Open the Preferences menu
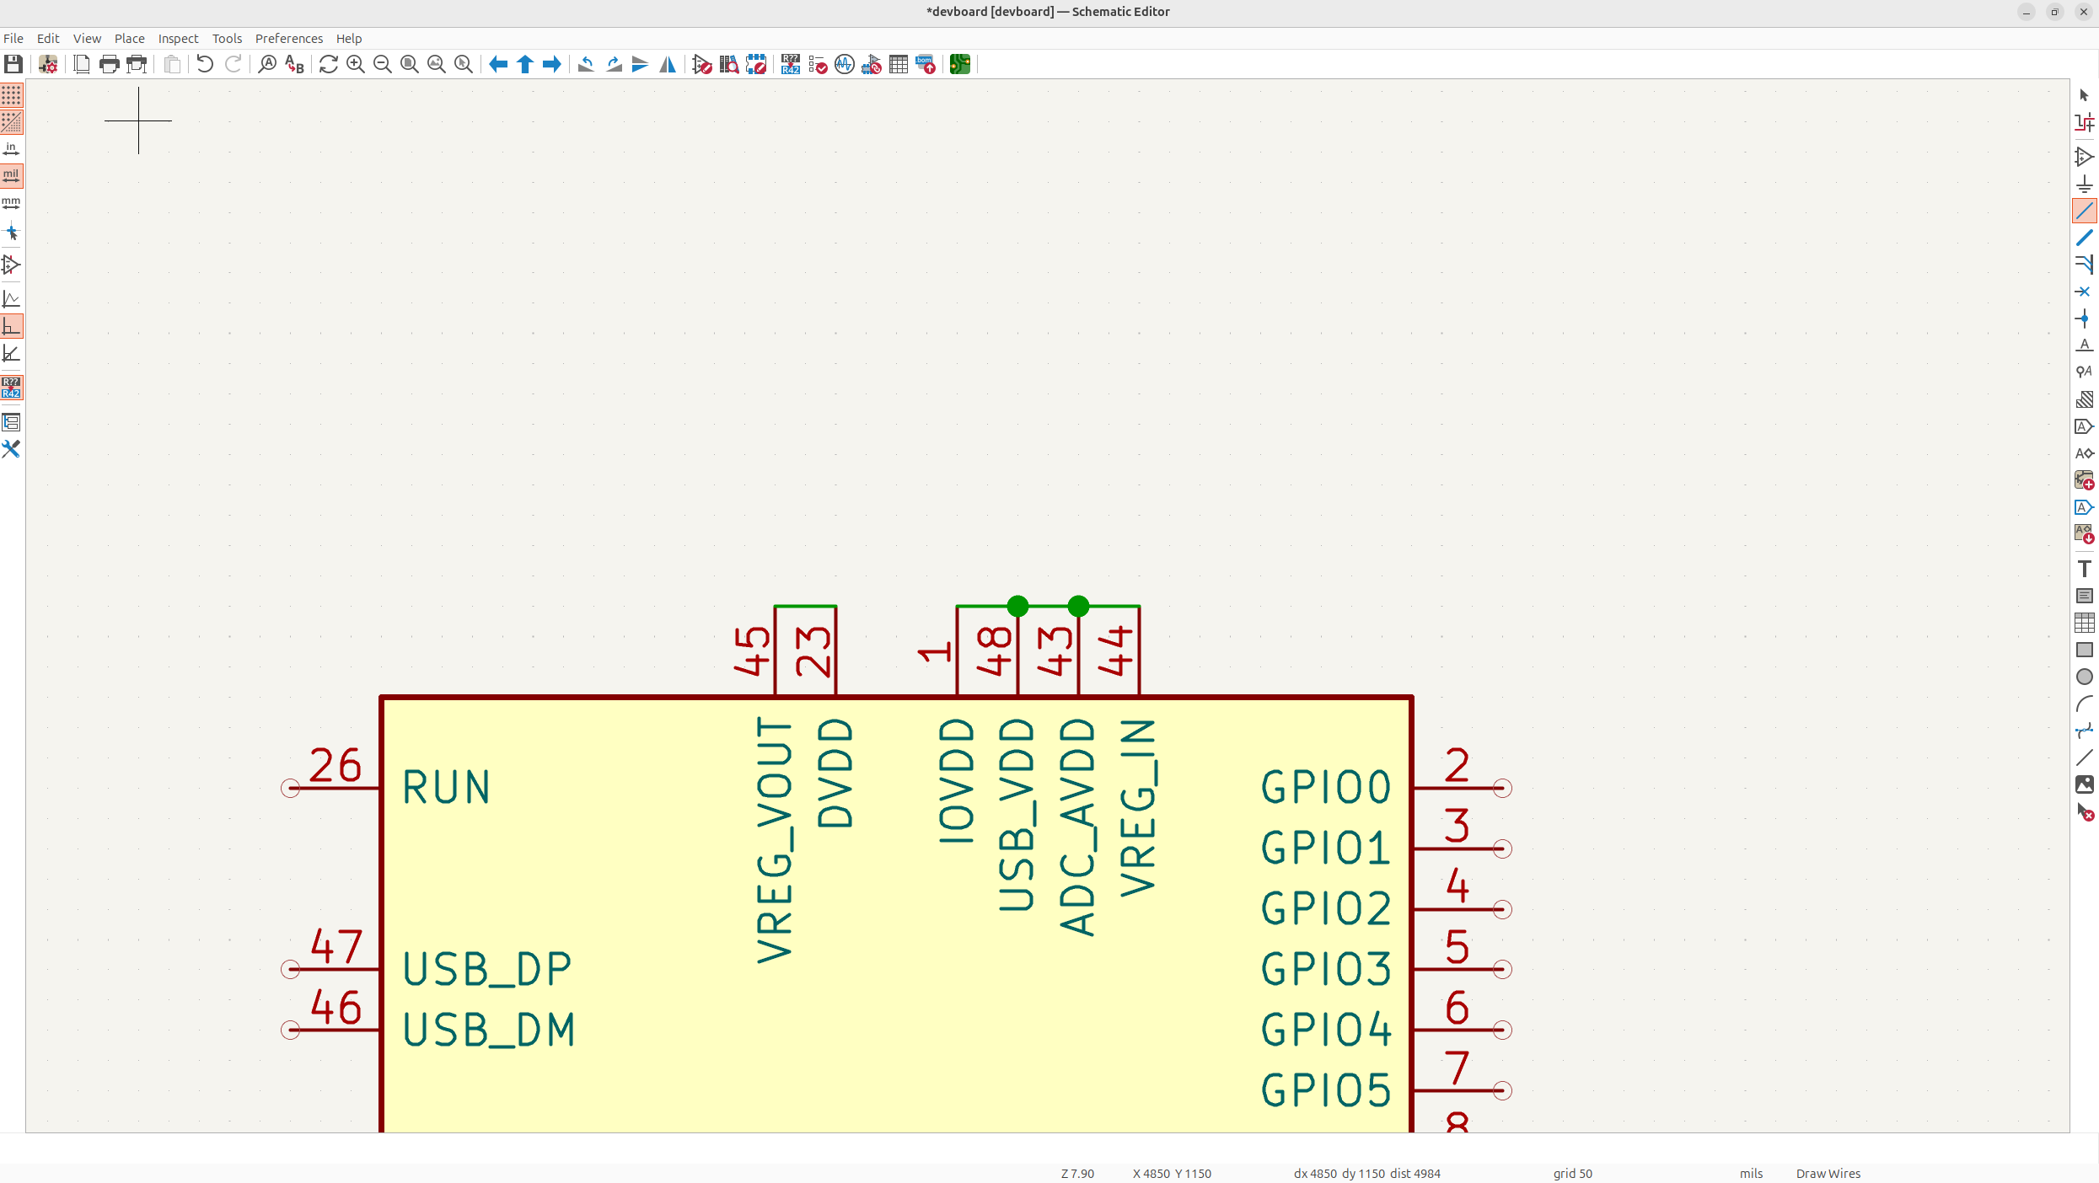Viewport: 2099px width, 1183px height. [288, 39]
